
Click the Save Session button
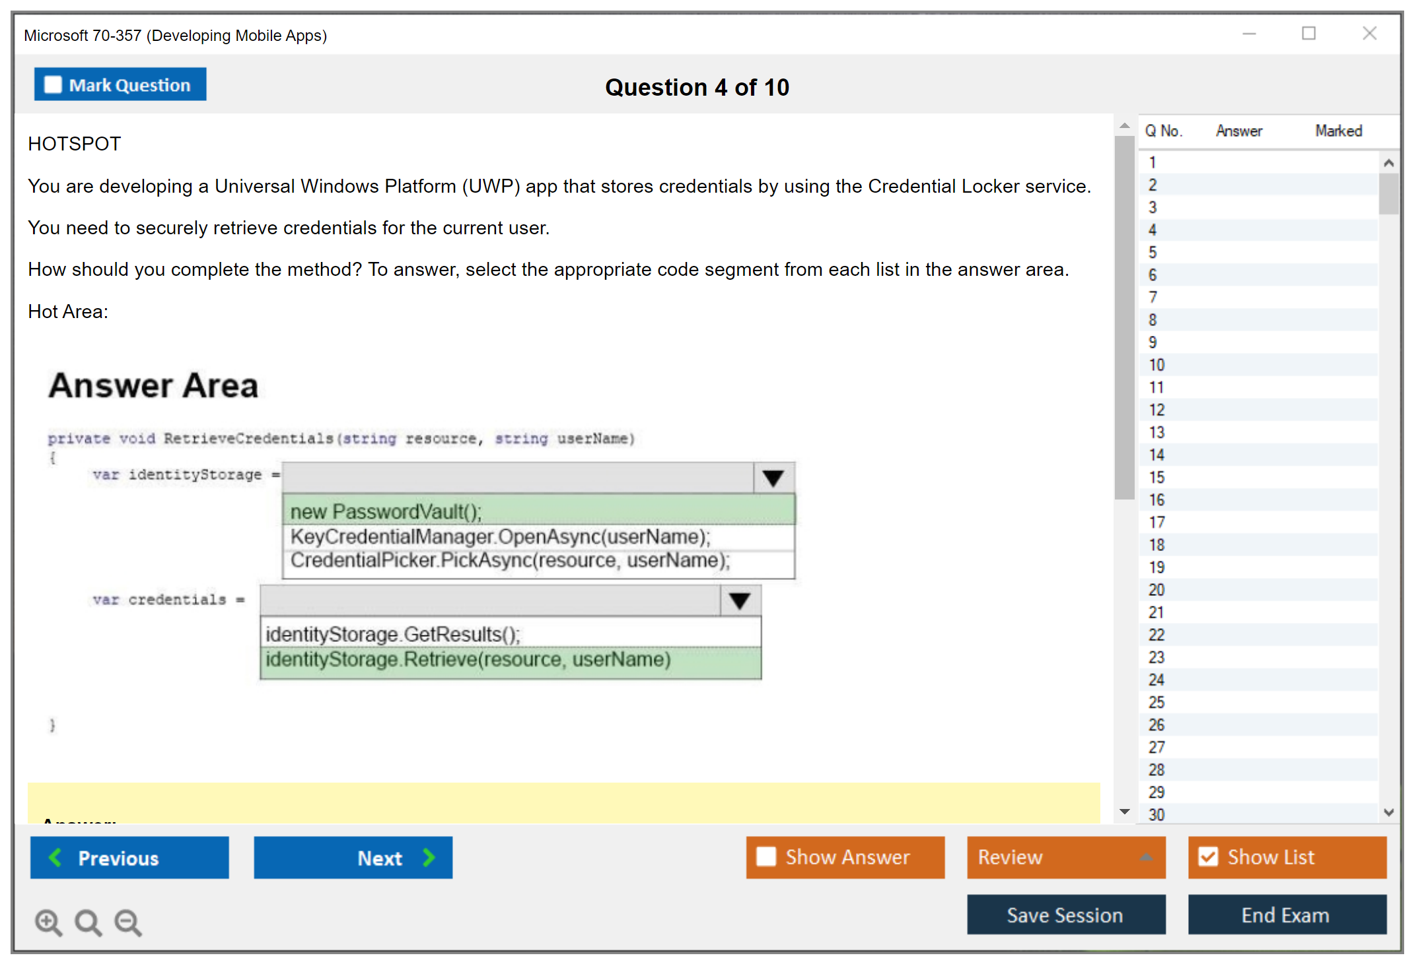pyautogui.click(x=1065, y=915)
